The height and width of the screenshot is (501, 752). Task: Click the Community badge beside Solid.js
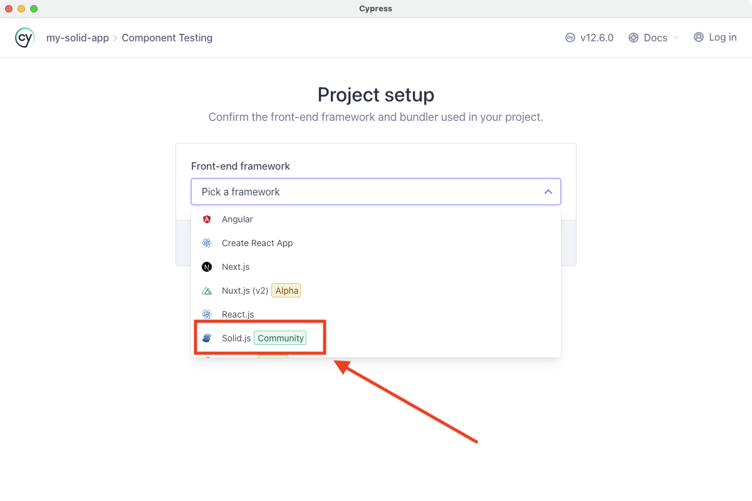click(280, 338)
